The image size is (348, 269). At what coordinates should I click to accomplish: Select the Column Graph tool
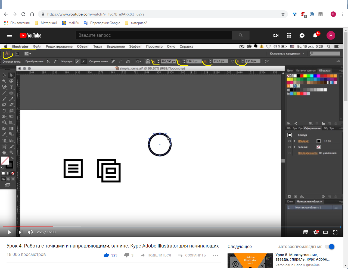click(x=11, y=141)
